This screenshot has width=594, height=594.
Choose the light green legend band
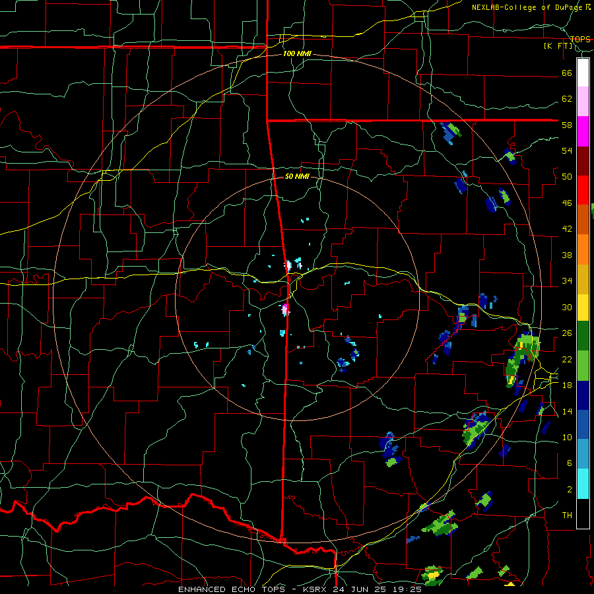pyautogui.click(x=583, y=366)
